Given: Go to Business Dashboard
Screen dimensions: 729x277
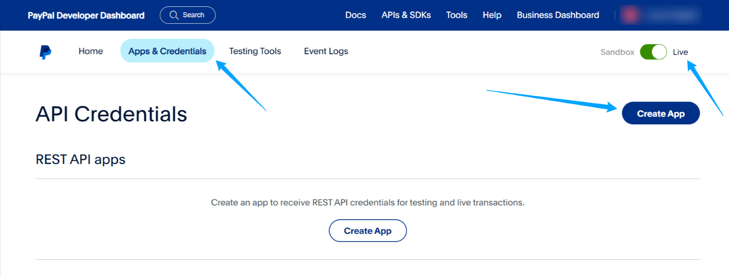Looking at the screenshot, I should [x=558, y=15].
